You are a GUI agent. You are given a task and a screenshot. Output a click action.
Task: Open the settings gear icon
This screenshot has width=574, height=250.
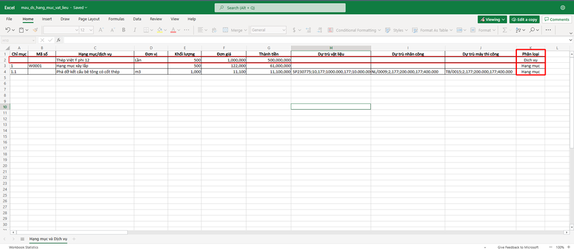point(563,8)
